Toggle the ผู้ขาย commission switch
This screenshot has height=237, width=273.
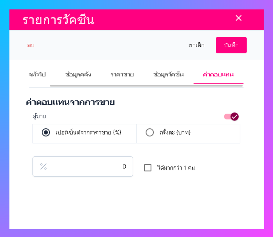point(231,117)
